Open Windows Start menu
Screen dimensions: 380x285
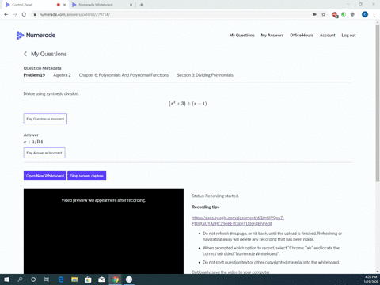click(6, 279)
